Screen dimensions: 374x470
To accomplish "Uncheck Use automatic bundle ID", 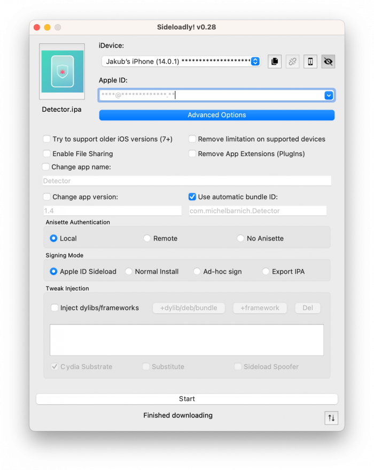I will click(x=192, y=197).
